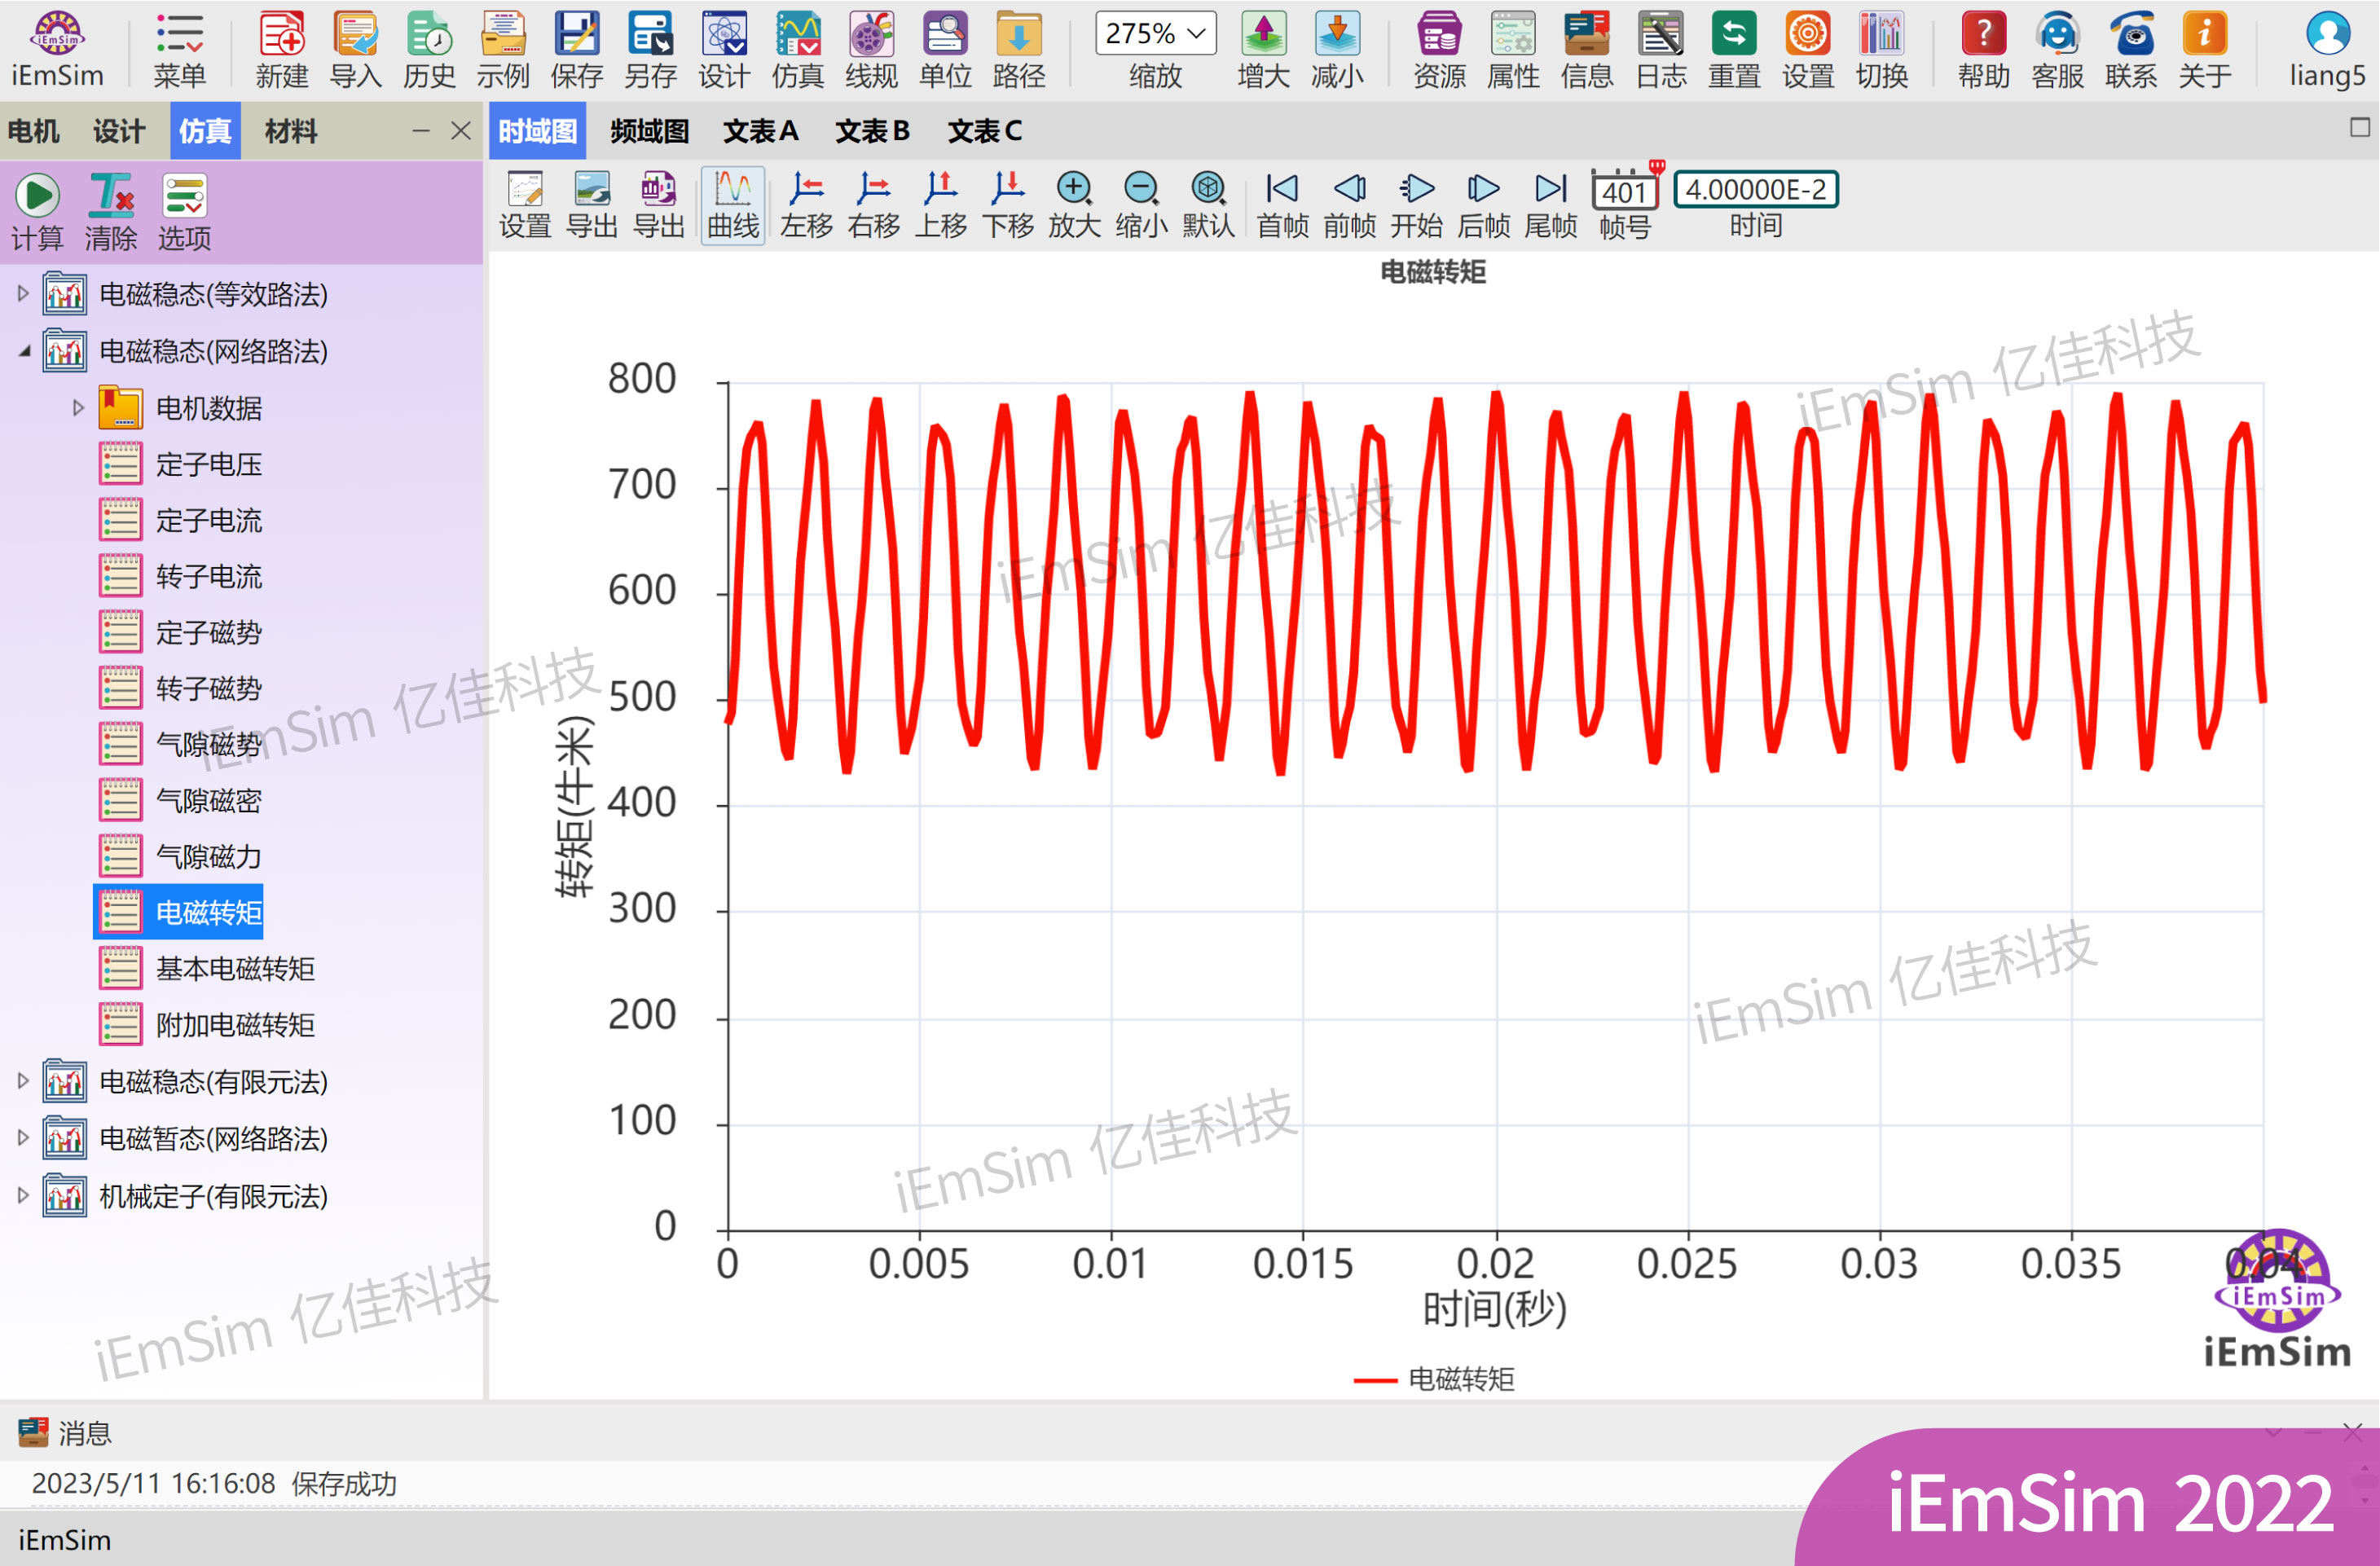Collapse 电磁稳态(网络路法) tree node
Viewport: 2380px width, 1566px height.
pyautogui.click(x=24, y=351)
